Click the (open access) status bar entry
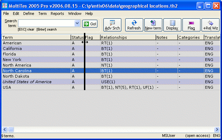Image resolution: width=222 pixels, height=140 pixels. coord(198,135)
